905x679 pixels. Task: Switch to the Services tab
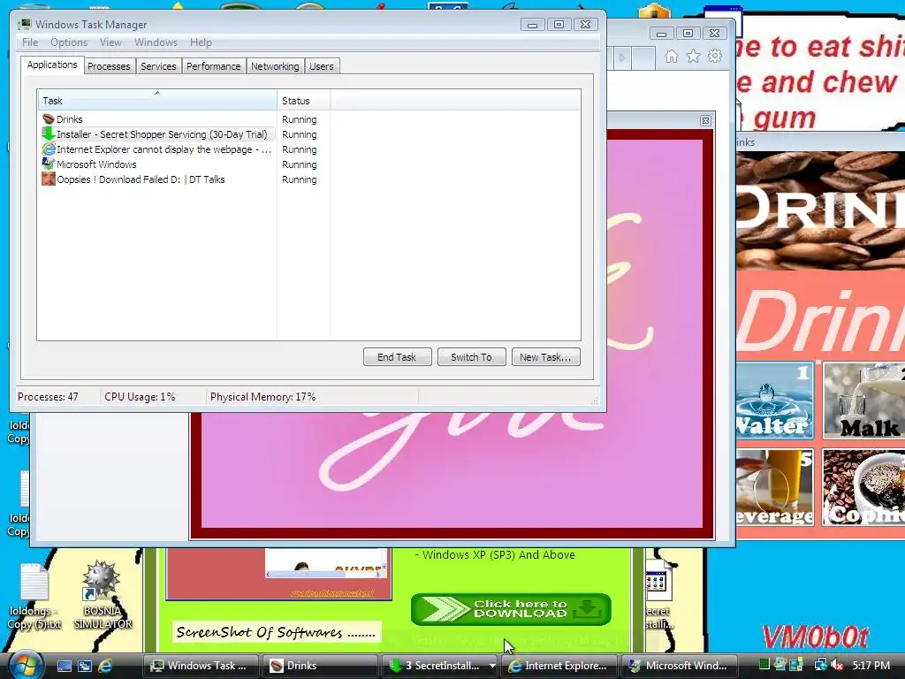[158, 66]
